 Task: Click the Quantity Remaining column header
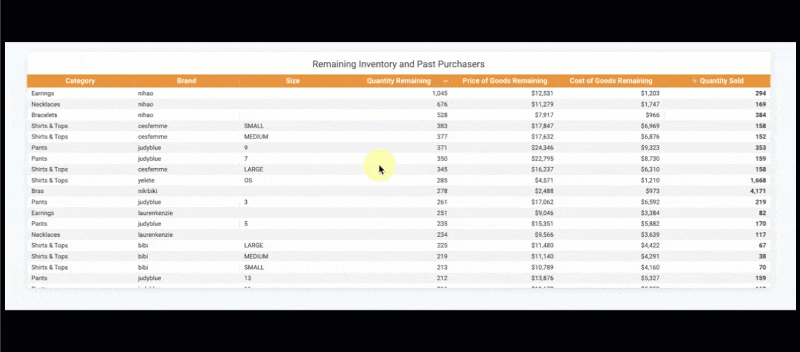tap(398, 81)
